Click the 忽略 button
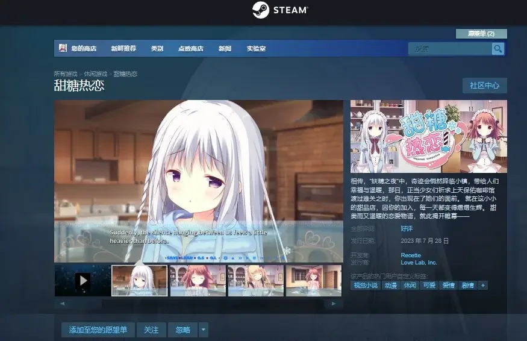The image size is (527, 341). click(183, 330)
